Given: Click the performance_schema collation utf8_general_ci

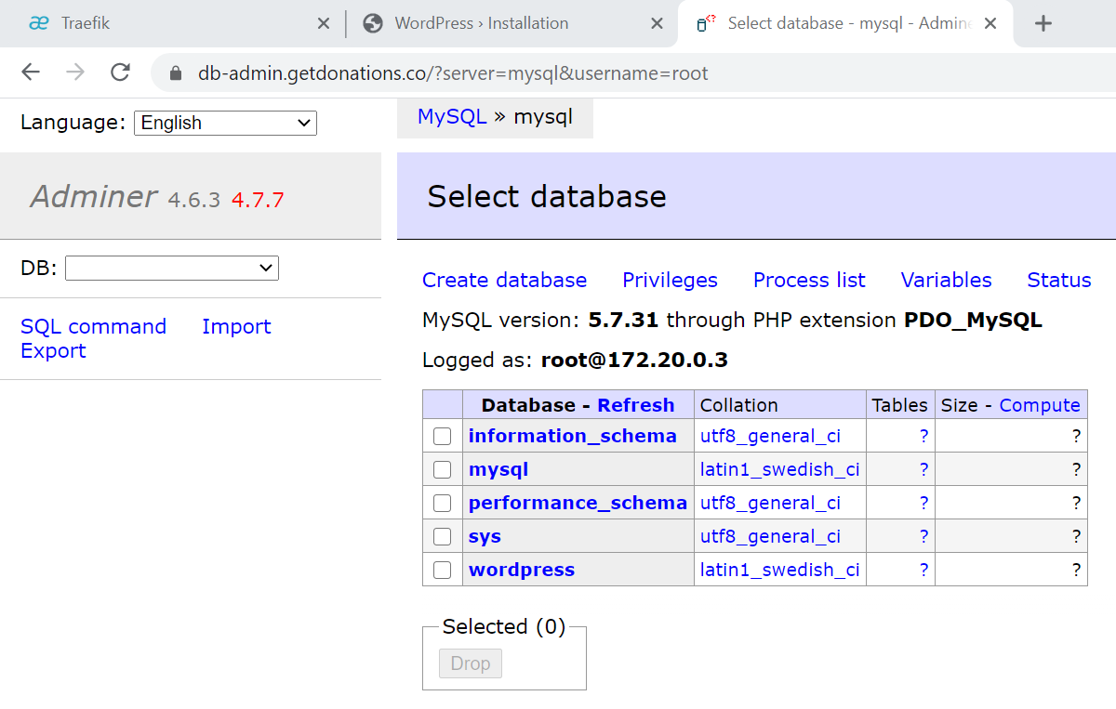Looking at the screenshot, I should click(x=770, y=503).
